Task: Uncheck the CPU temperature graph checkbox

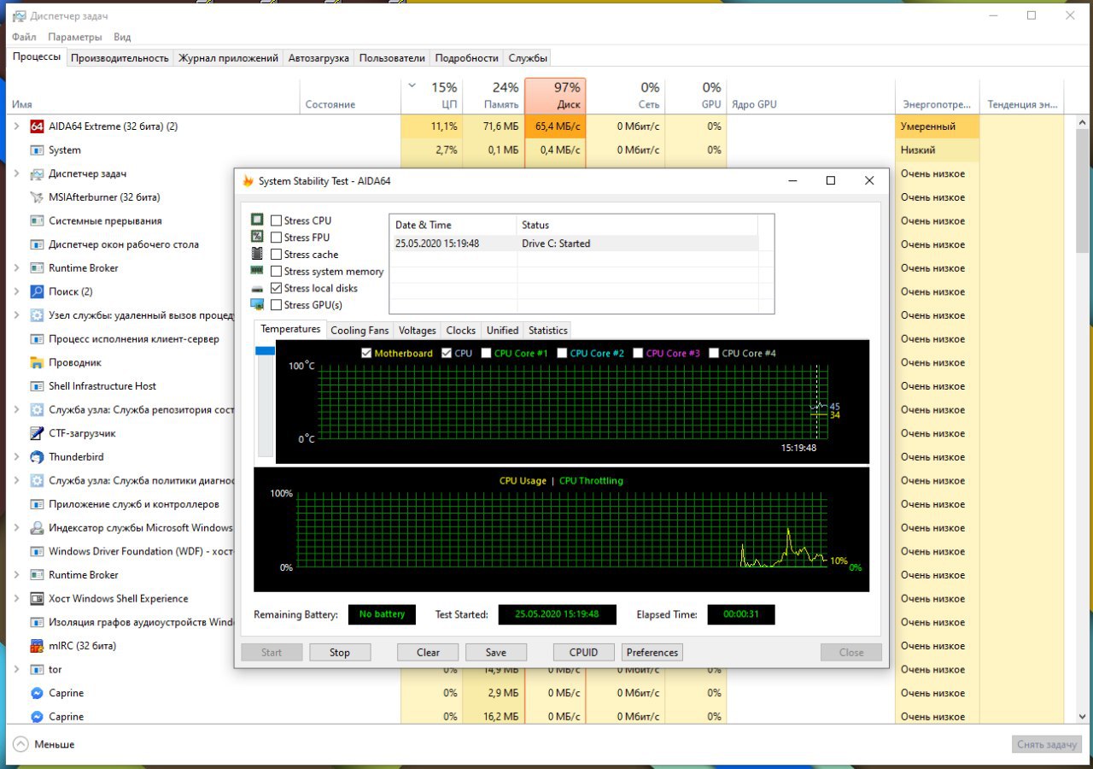Action: click(x=447, y=353)
